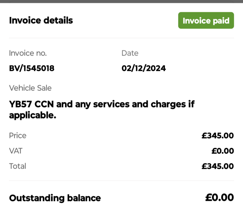Screen dimensions: 243x211
Task: Select the £345.00 Price amount
Action: point(217,136)
